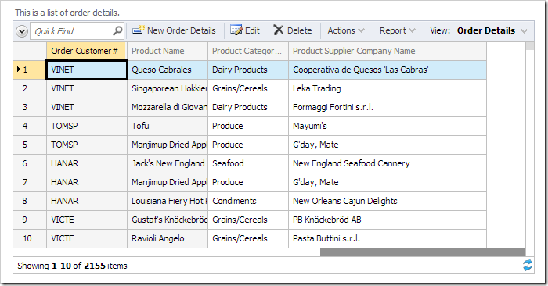Focus the Quick Find search box
548x286 pixels.
[x=77, y=31]
